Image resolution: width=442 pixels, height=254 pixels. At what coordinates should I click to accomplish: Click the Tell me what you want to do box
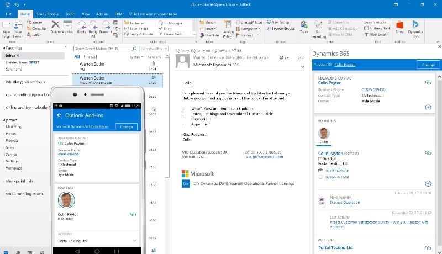tap(153, 14)
